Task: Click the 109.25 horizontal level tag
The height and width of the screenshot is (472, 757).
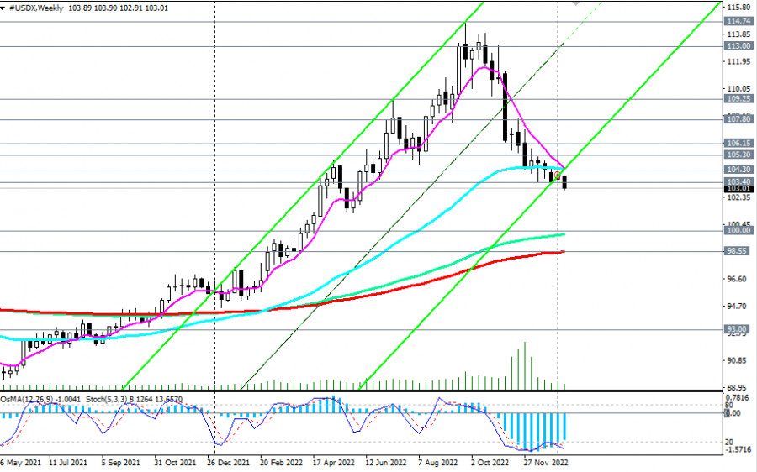Action: pyautogui.click(x=738, y=99)
